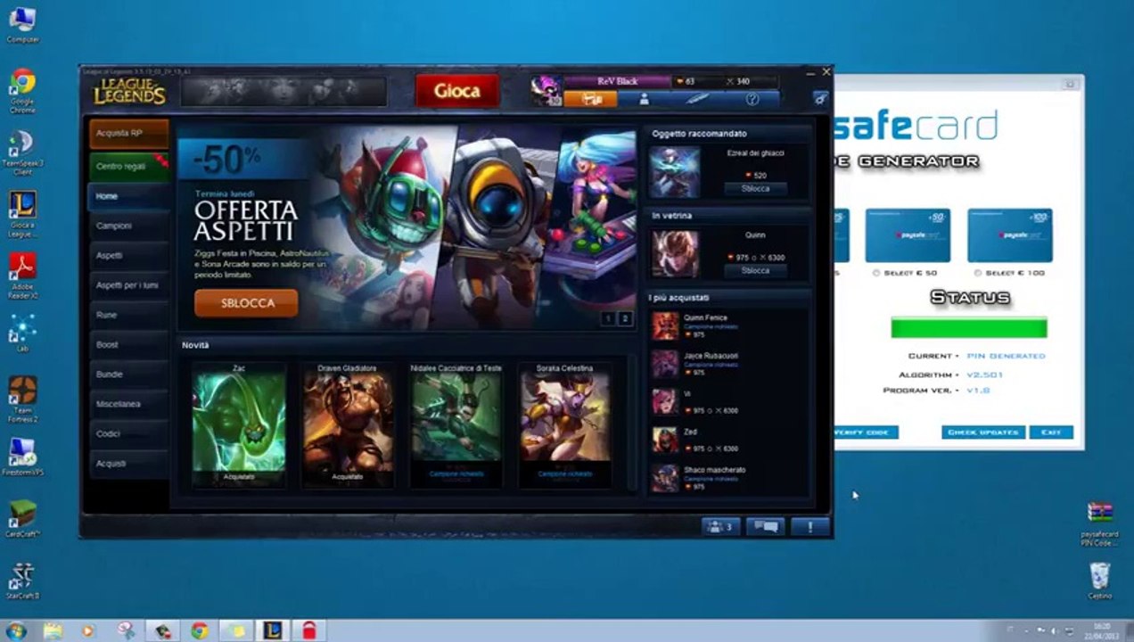Open Windows Start button
The height and width of the screenshot is (642, 1134).
[x=16, y=631]
